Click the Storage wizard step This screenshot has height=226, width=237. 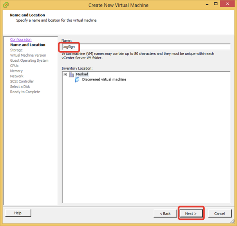[x=16, y=50]
